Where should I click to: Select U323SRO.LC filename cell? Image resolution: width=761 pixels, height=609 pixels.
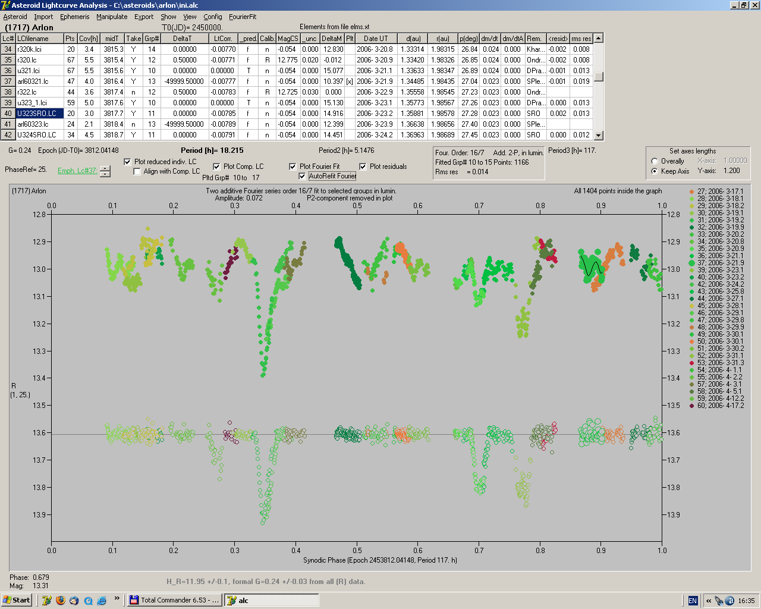click(x=40, y=114)
